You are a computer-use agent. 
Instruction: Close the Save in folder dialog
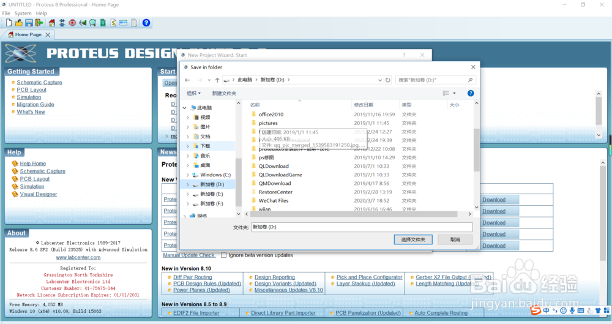coord(473,67)
